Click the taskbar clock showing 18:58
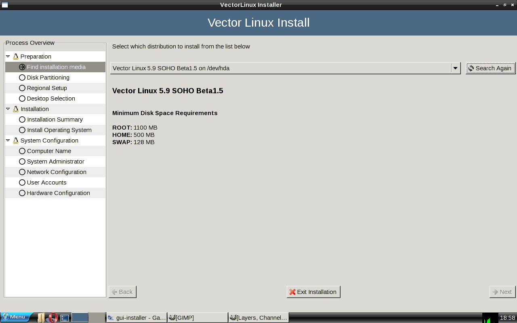 click(507, 318)
